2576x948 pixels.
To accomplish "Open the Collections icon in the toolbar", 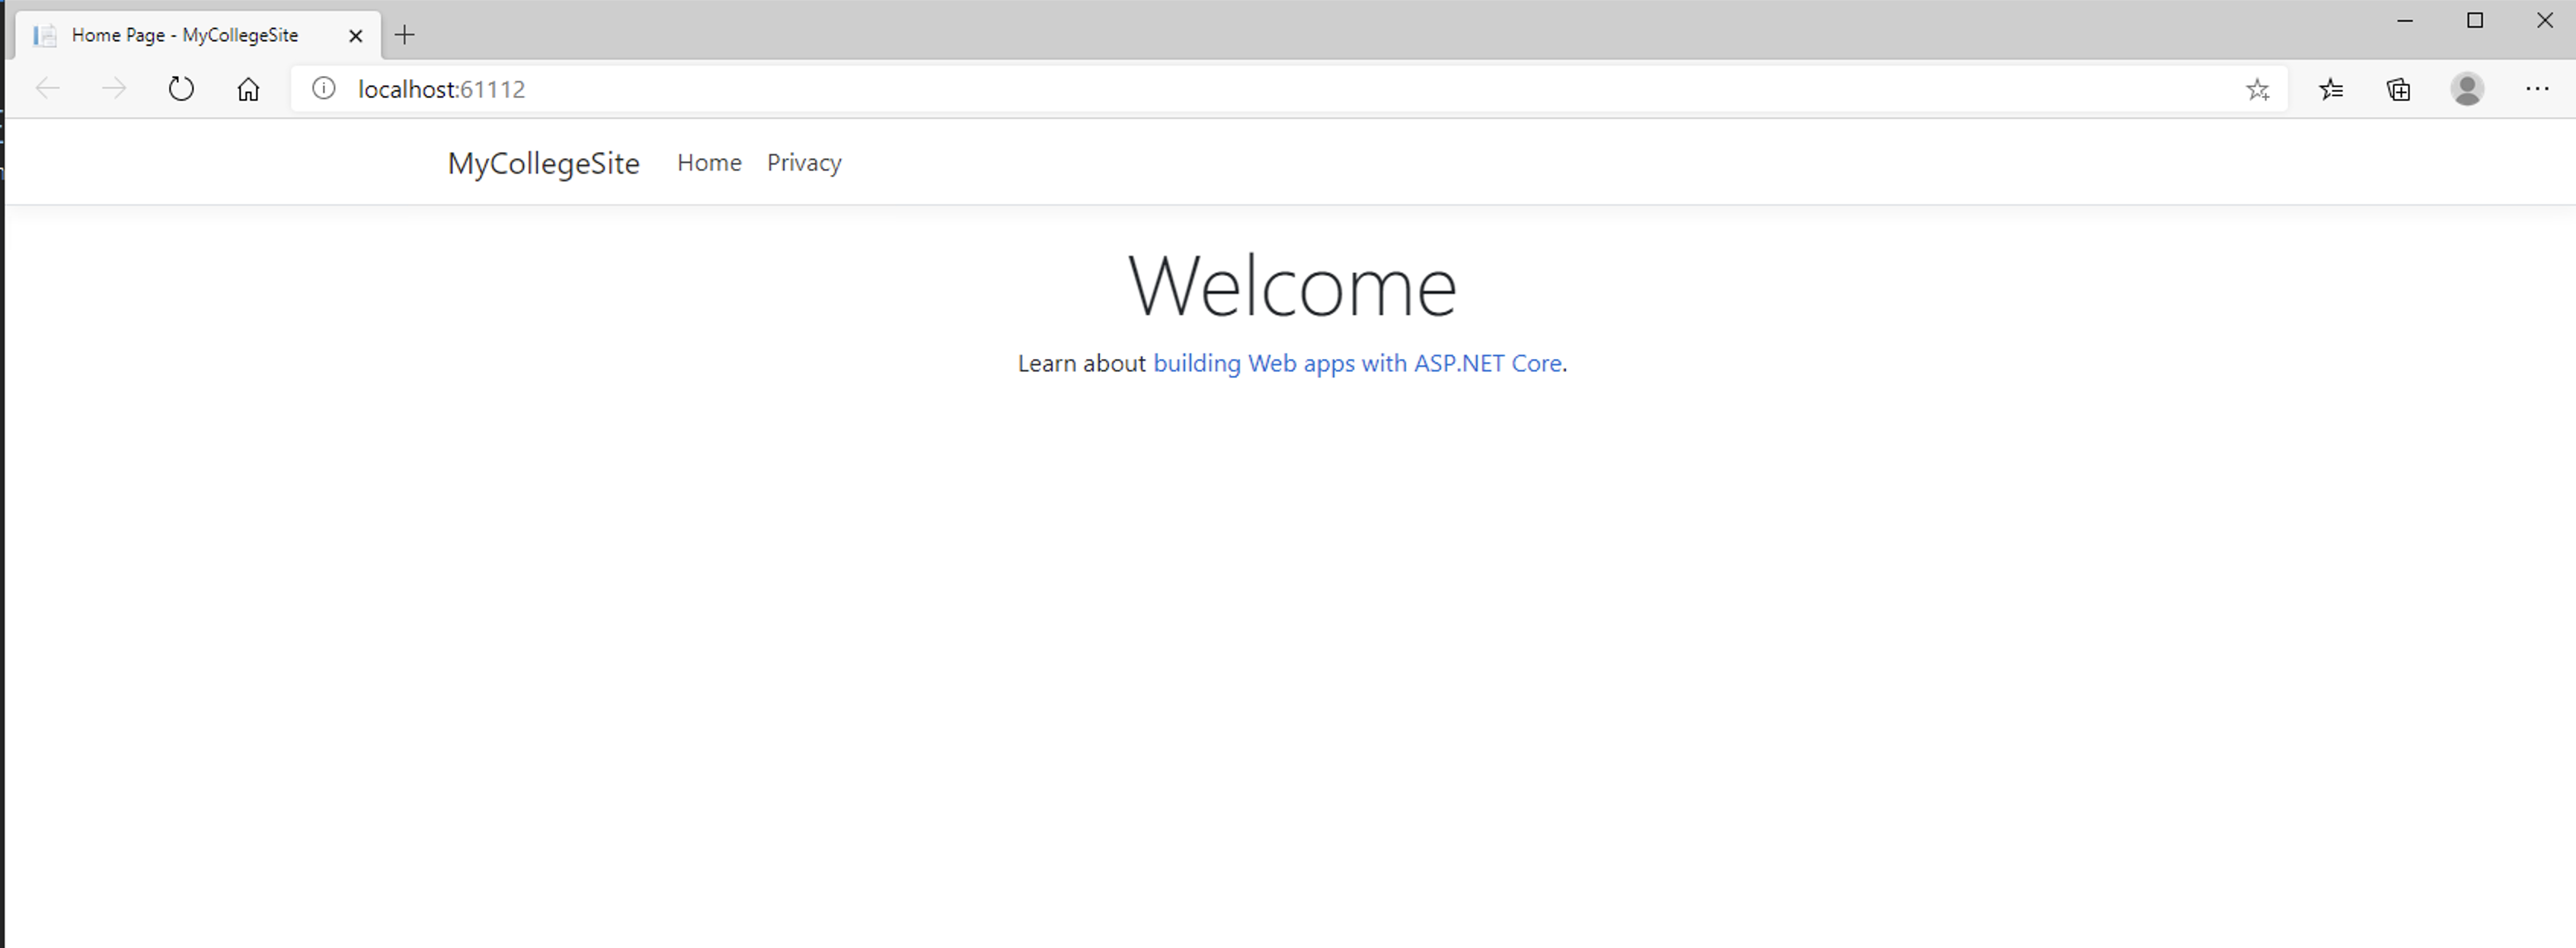I will pyautogui.click(x=2398, y=89).
